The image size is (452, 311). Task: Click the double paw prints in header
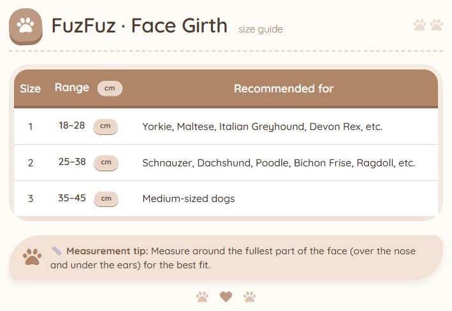pyautogui.click(x=428, y=25)
